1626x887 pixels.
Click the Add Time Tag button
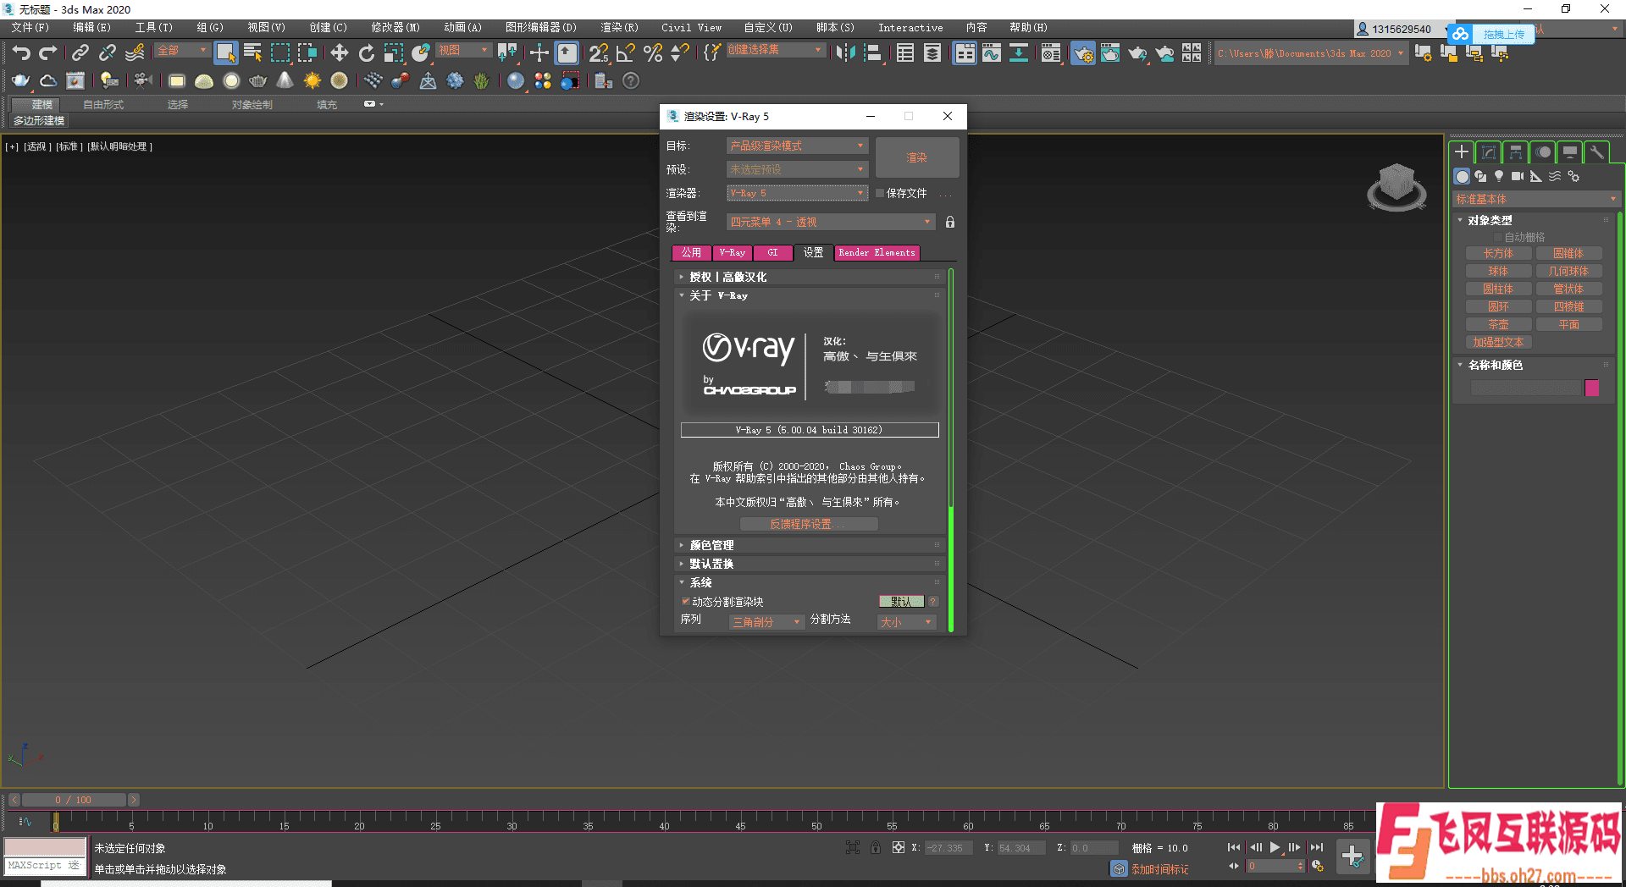1159,869
